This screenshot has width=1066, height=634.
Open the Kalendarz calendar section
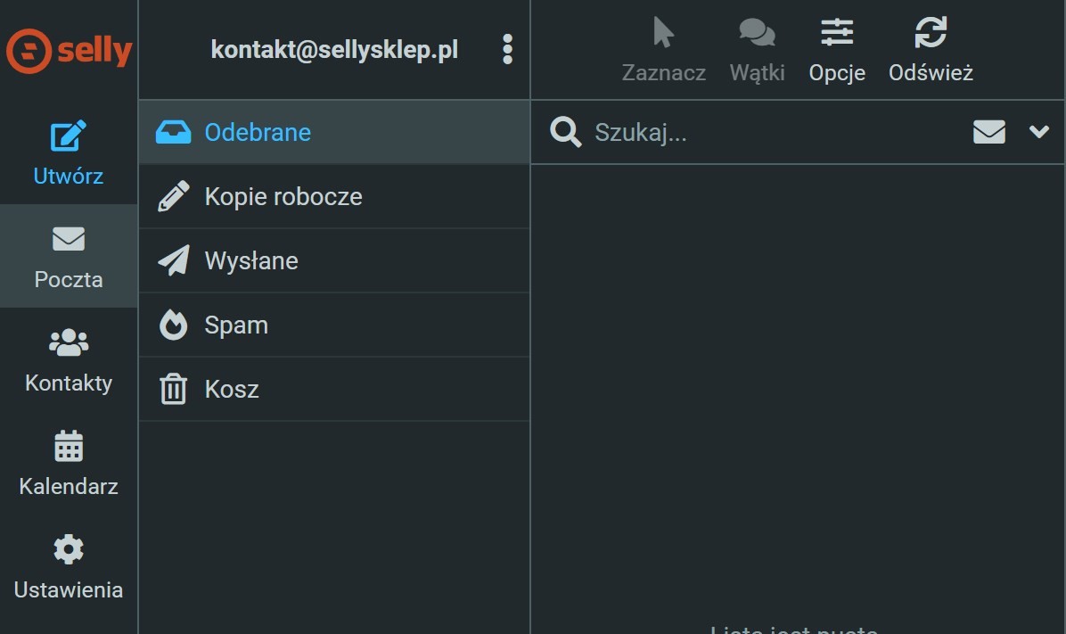pyautogui.click(x=69, y=463)
